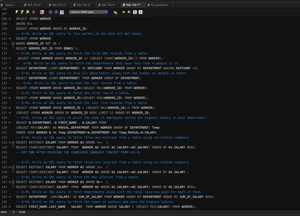Viewport: 300px width, 216px height.
Task: Open the 'Limit to 1000 rows' dropdown
Action: [88, 12]
